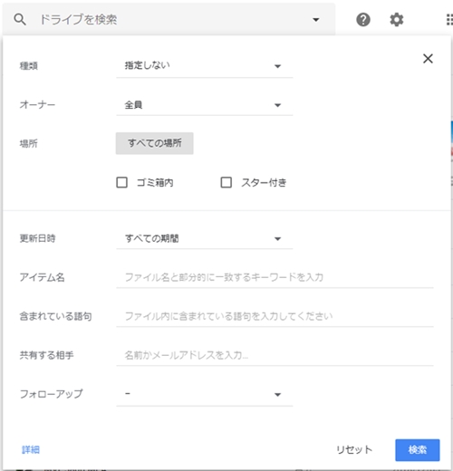Image resolution: width=453 pixels, height=471 pixels.
Task: Open the 詳細 link
Action: 31,450
